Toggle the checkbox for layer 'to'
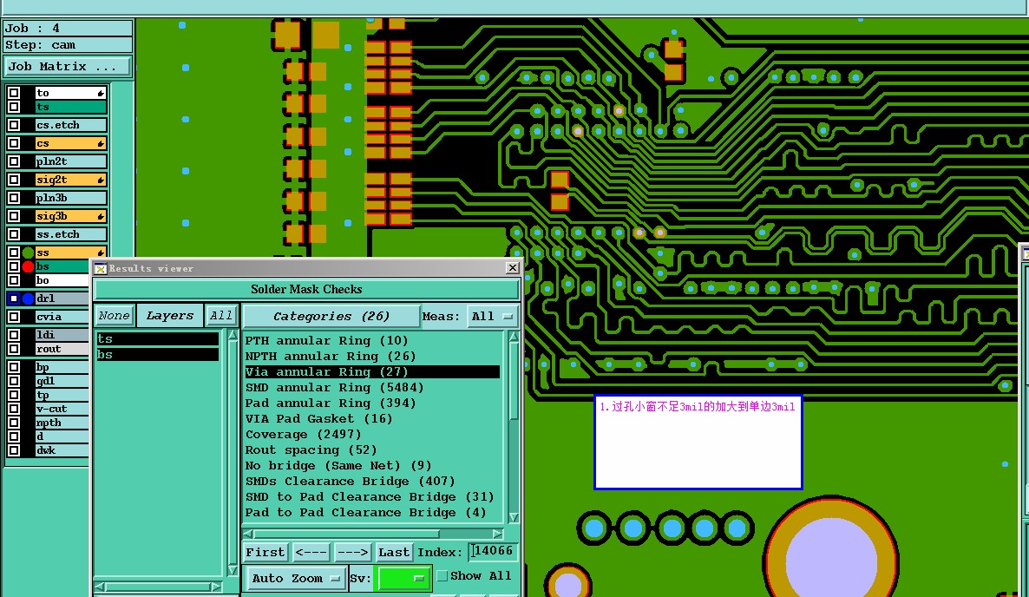 coord(14,93)
